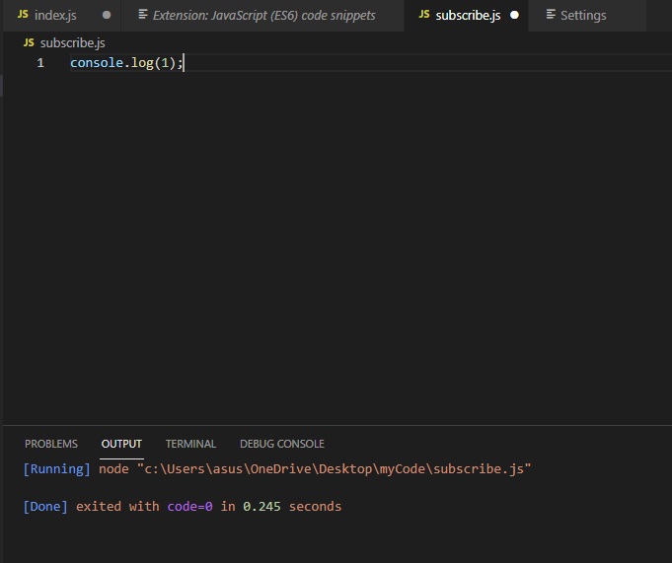Click the Extension tab document icon

coord(143,15)
